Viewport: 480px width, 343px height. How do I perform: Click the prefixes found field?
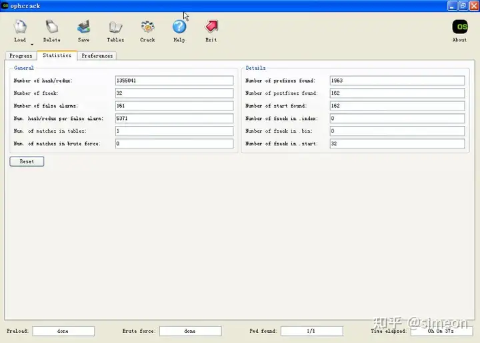(397, 81)
